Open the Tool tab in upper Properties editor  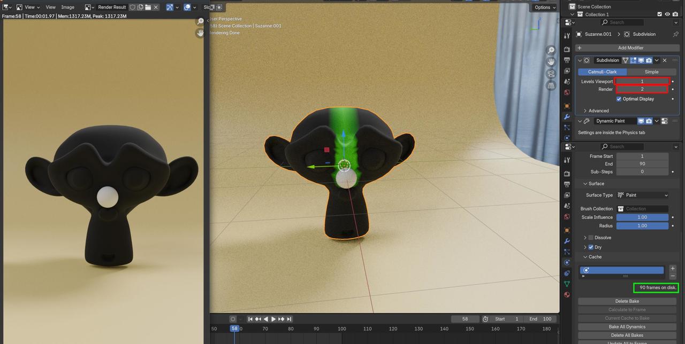pos(567,36)
